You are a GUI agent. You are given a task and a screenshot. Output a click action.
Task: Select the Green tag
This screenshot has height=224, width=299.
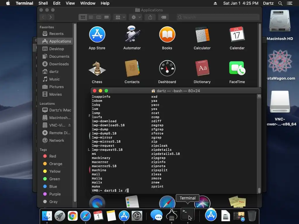(x=55, y=179)
